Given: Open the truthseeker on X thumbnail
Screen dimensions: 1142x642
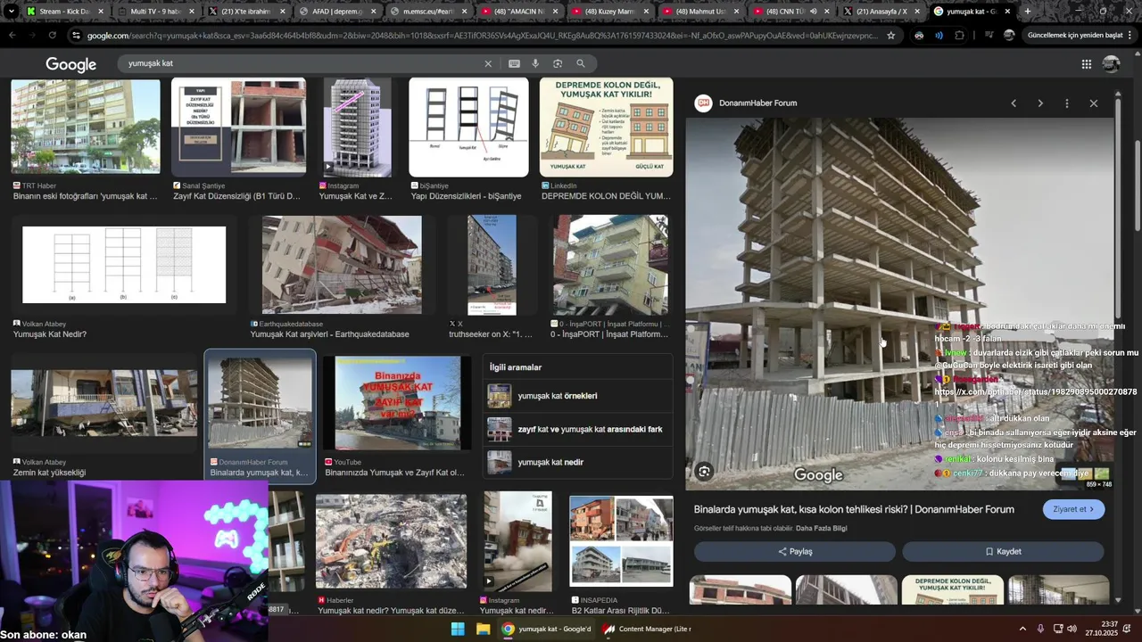Looking at the screenshot, I should click(x=492, y=265).
